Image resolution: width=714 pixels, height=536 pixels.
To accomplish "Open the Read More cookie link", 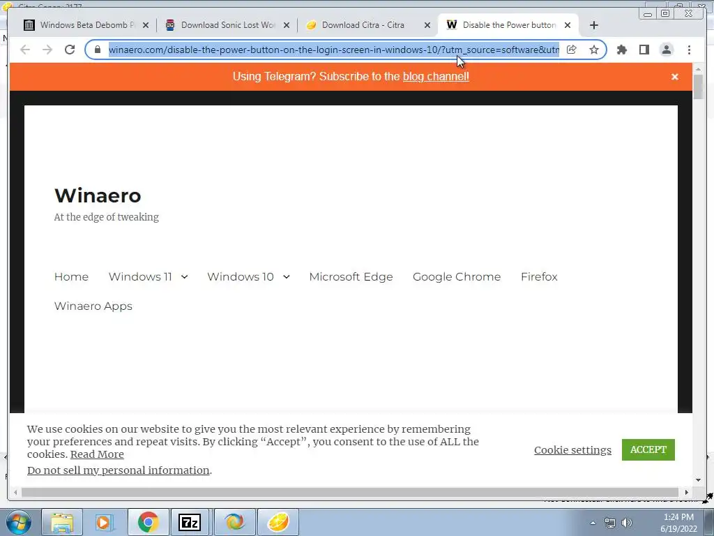I will pos(97,454).
